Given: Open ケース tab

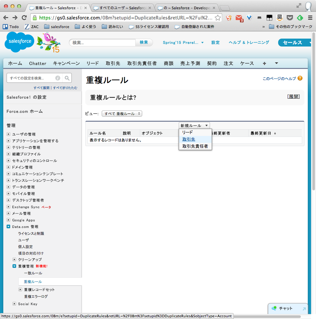Looking at the screenshot, I should pyautogui.click(x=247, y=63).
